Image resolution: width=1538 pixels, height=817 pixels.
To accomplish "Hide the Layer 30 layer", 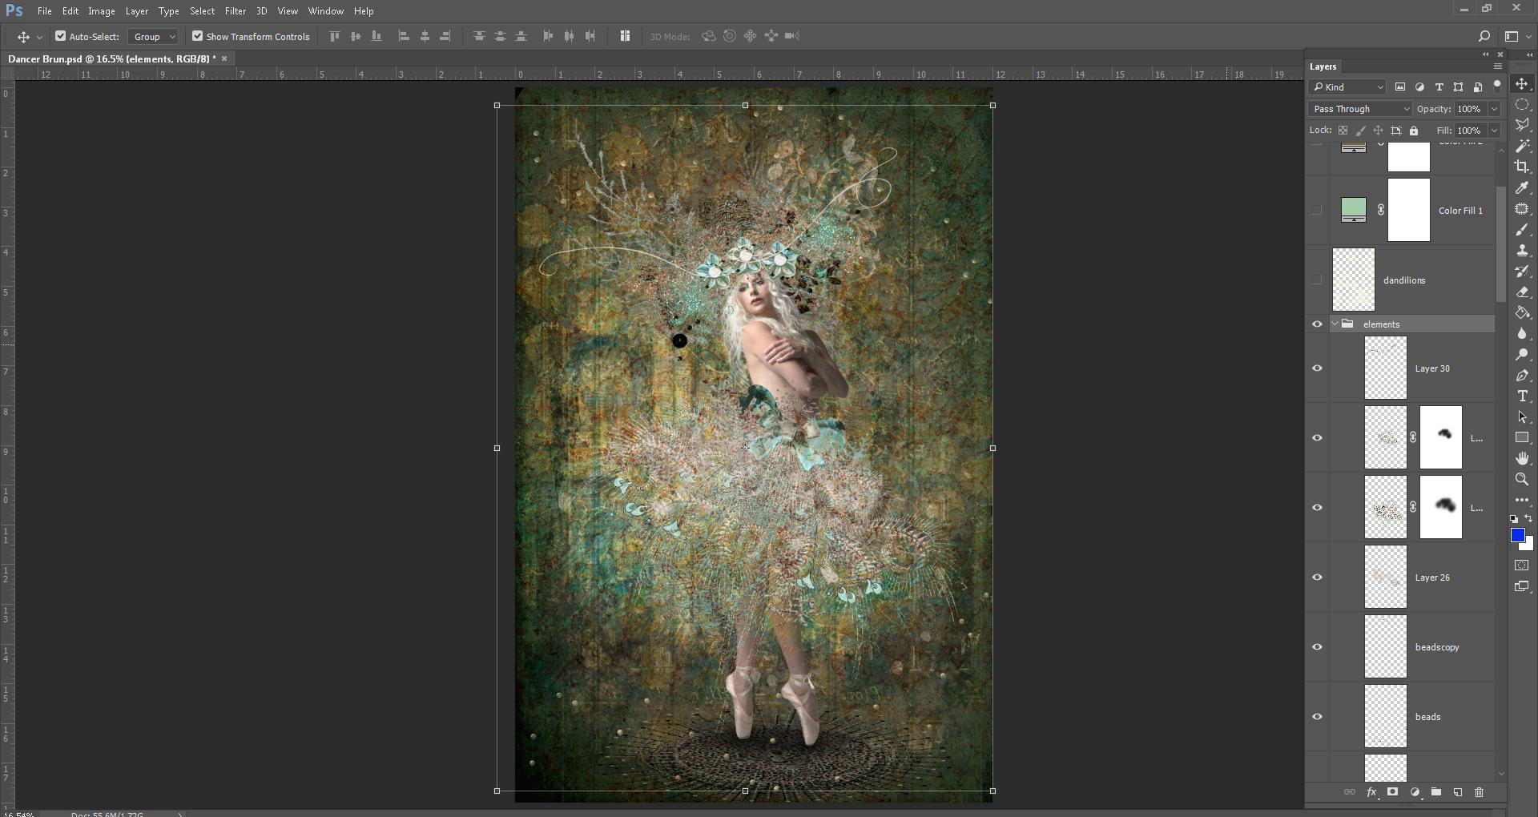I will 1317,368.
